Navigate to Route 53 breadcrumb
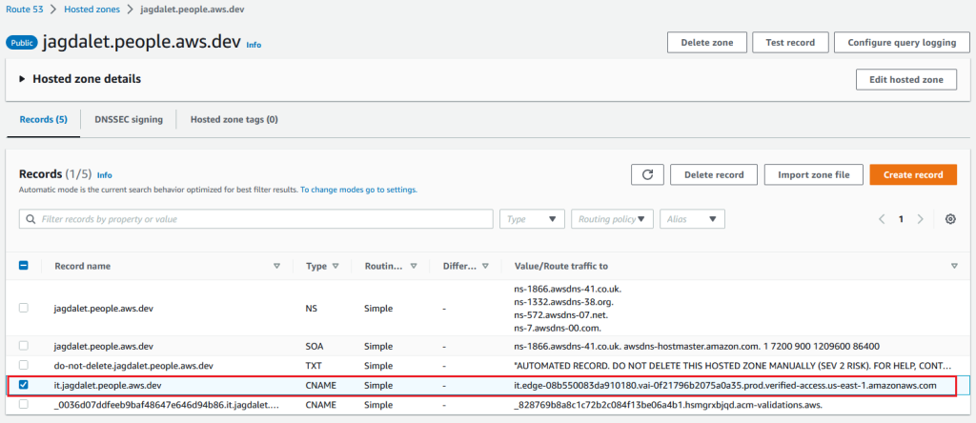The height and width of the screenshot is (423, 976). click(x=24, y=10)
